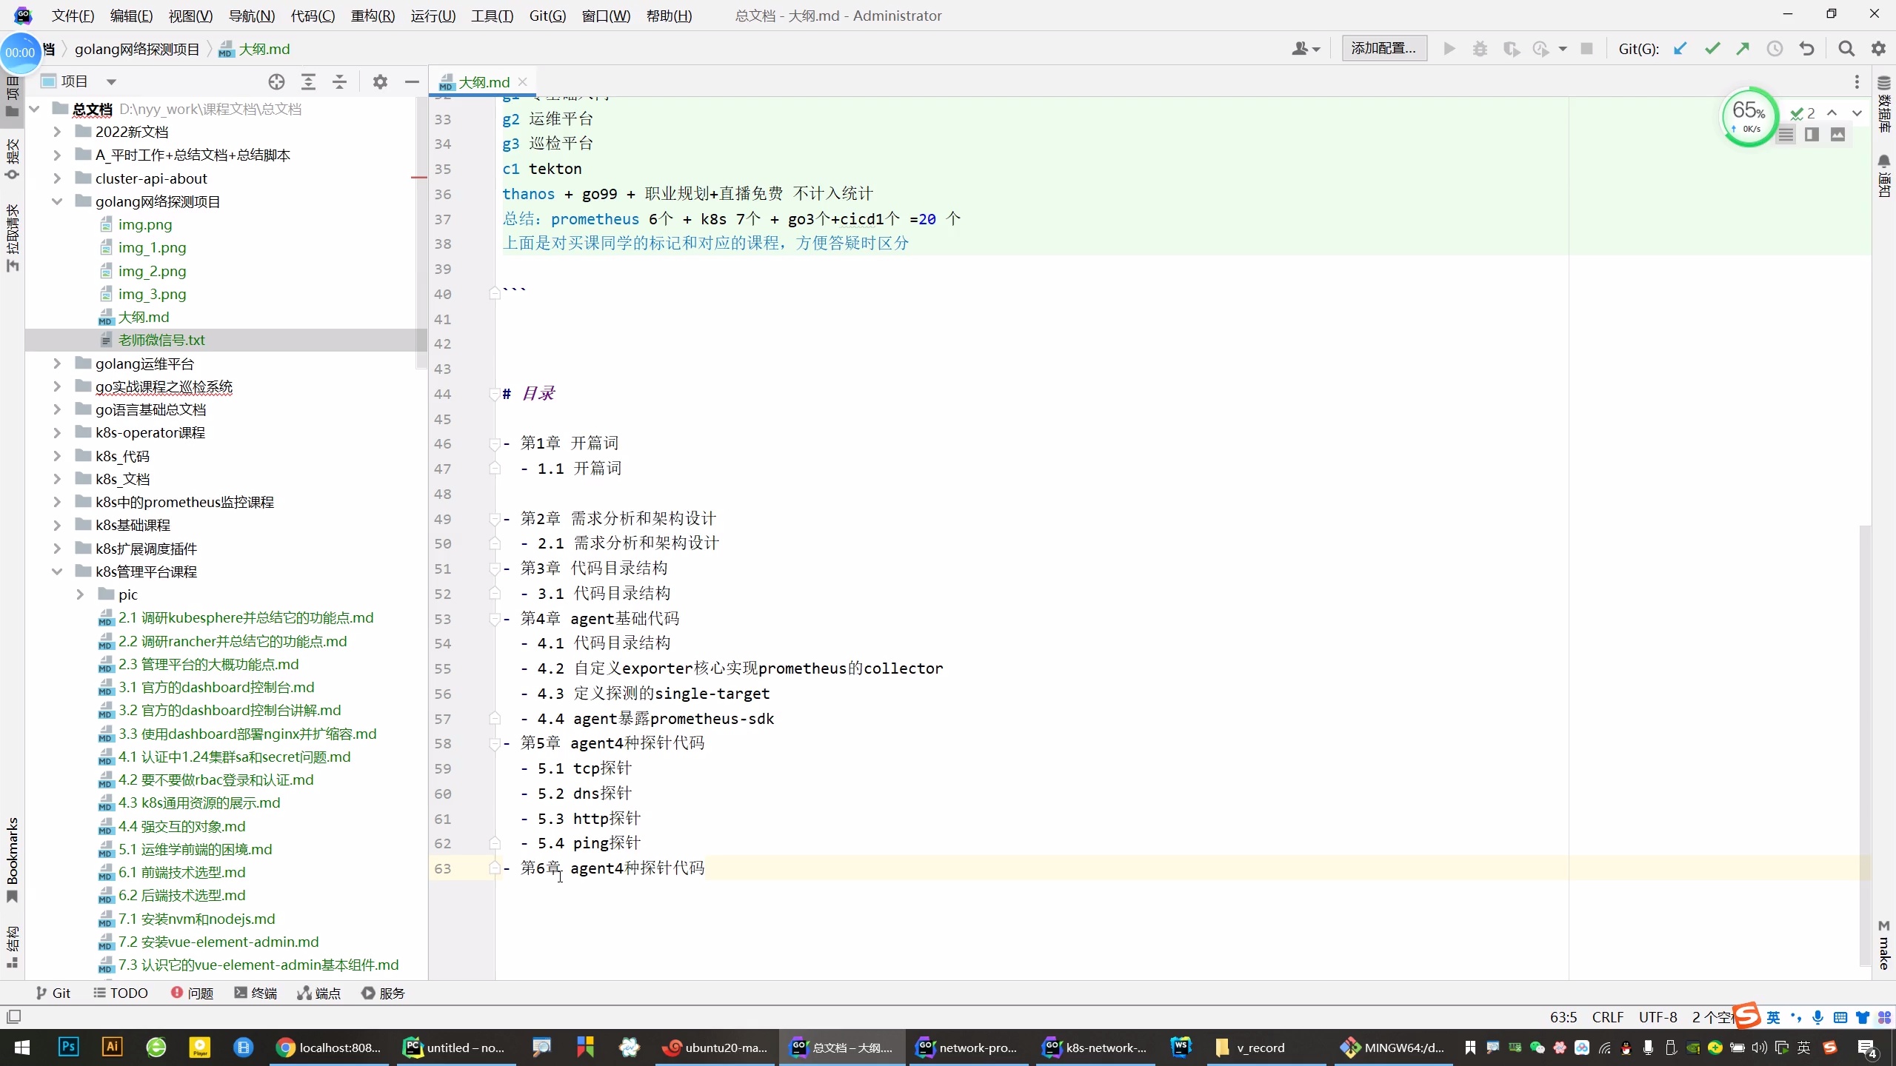The image size is (1896, 1066).
Task: Open the 终端 tool window tab
Action: pyautogui.click(x=255, y=993)
